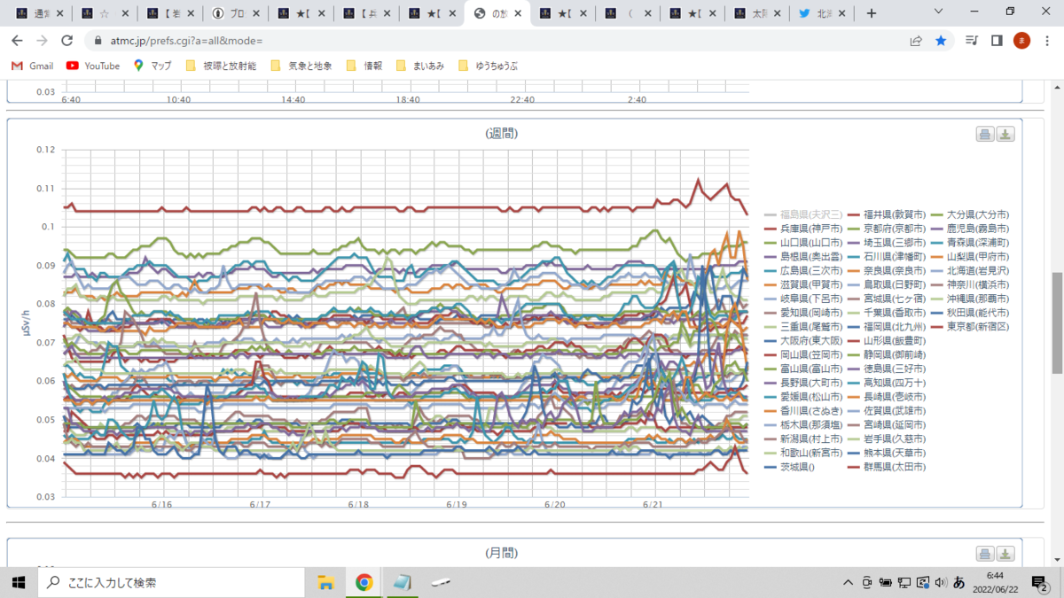Open the taskbar clock and date
1064x598 pixels.
[997, 582]
